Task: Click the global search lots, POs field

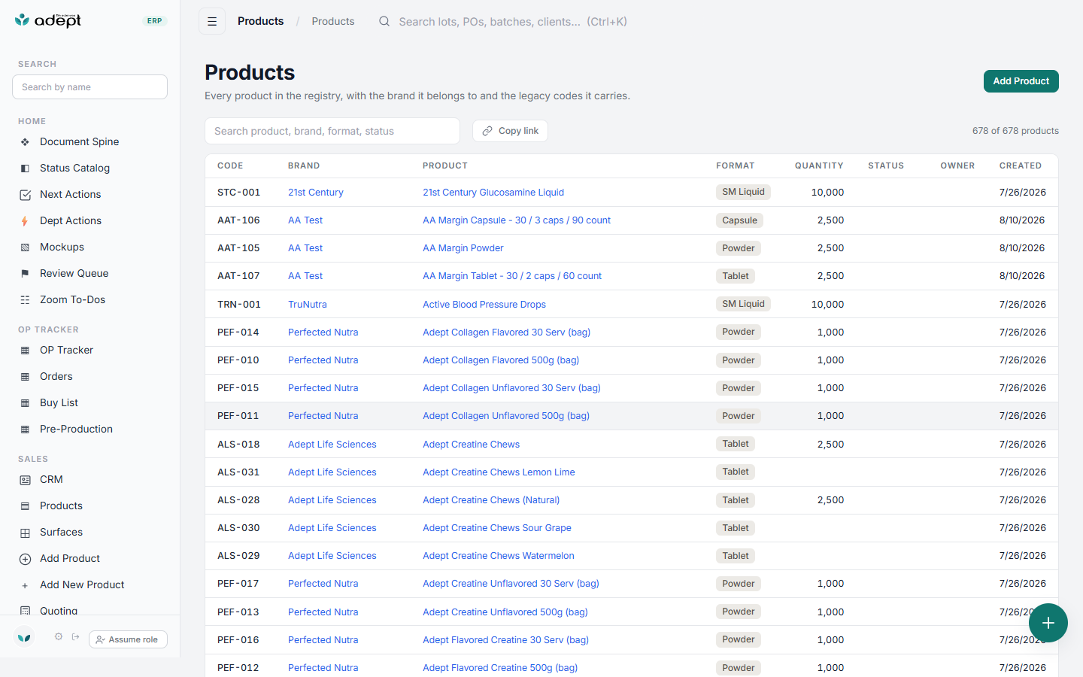Action: click(513, 22)
